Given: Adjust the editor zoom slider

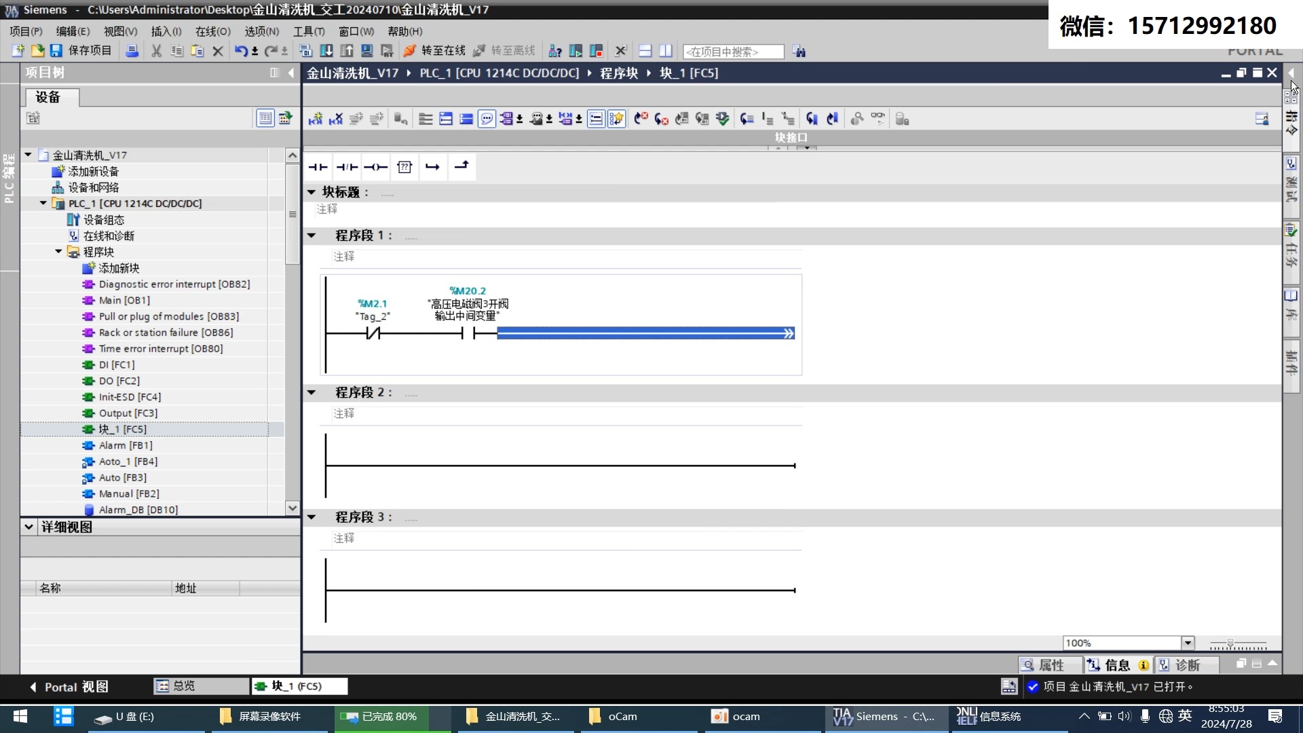Looking at the screenshot, I should [x=1230, y=643].
